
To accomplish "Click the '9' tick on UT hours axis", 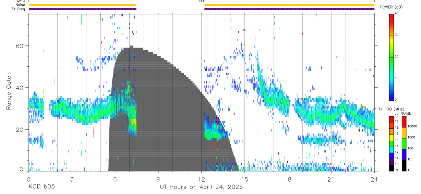I will [158, 179].
